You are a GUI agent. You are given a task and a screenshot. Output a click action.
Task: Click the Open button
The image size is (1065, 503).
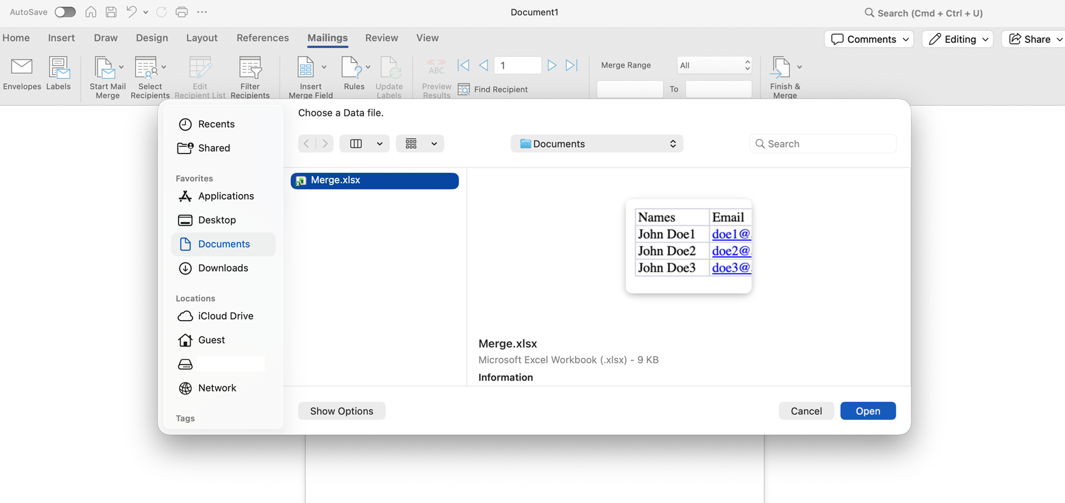tap(868, 411)
